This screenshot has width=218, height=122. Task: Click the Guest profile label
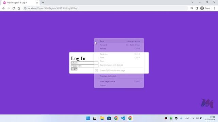pyautogui.click(x=207, y=8)
